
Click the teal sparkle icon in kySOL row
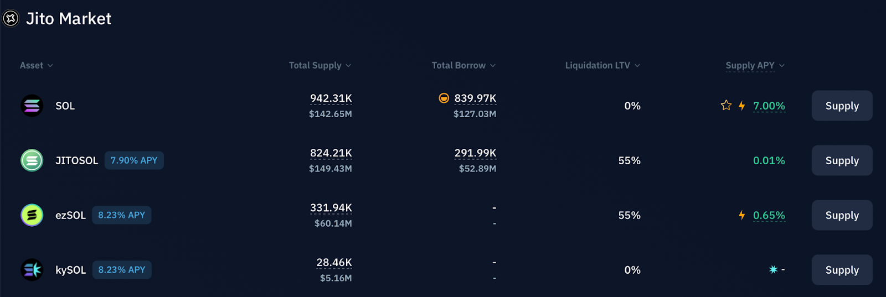(x=773, y=269)
